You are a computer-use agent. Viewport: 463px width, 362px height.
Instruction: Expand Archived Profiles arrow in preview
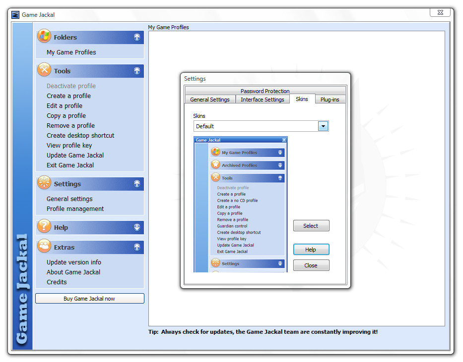coord(280,165)
